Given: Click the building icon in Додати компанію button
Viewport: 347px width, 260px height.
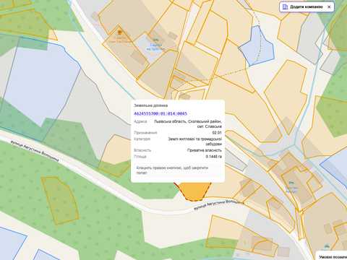Looking at the screenshot, I should click(285, 6).
